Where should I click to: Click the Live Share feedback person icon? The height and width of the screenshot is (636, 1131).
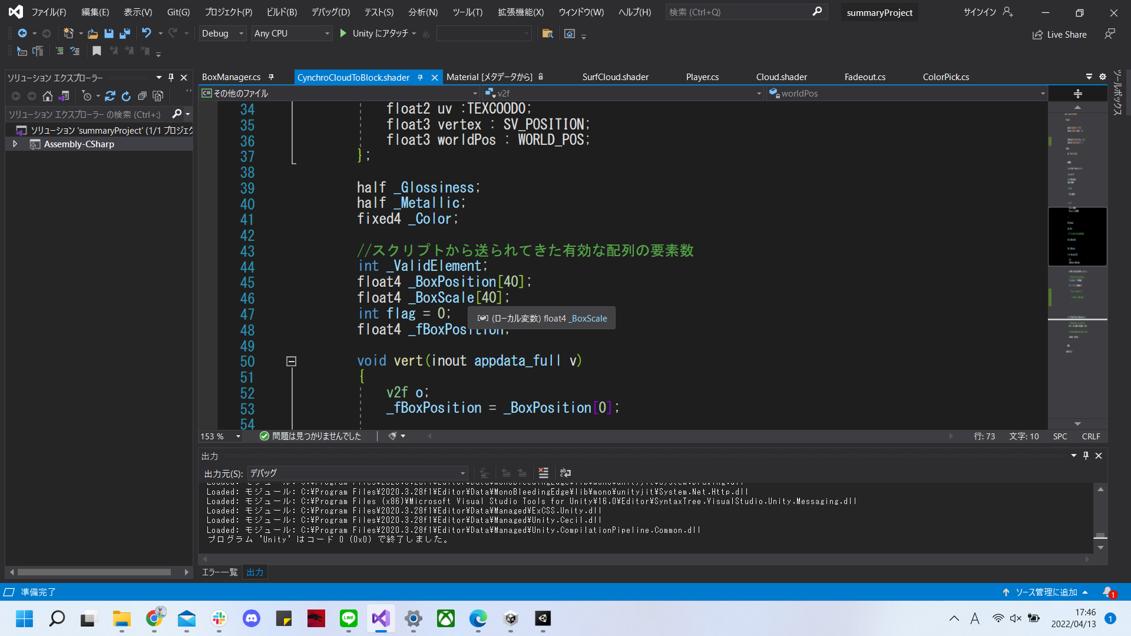[x=1109, y=34]
